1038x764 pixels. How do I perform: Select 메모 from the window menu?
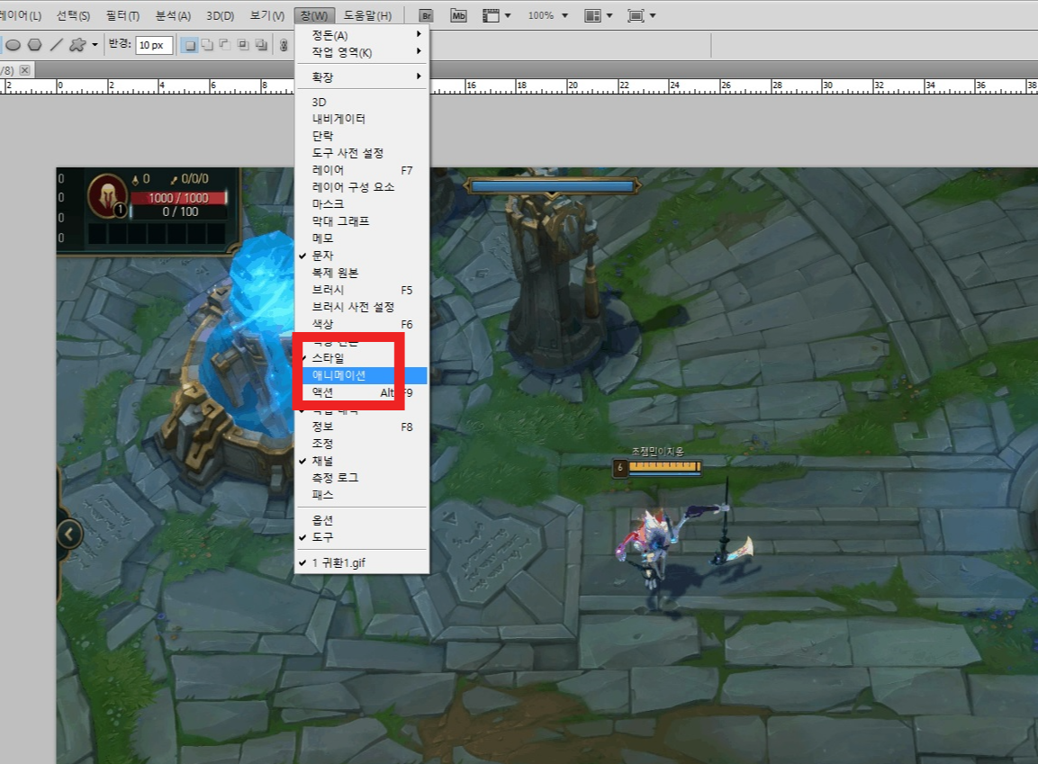(x=362, y=238)
